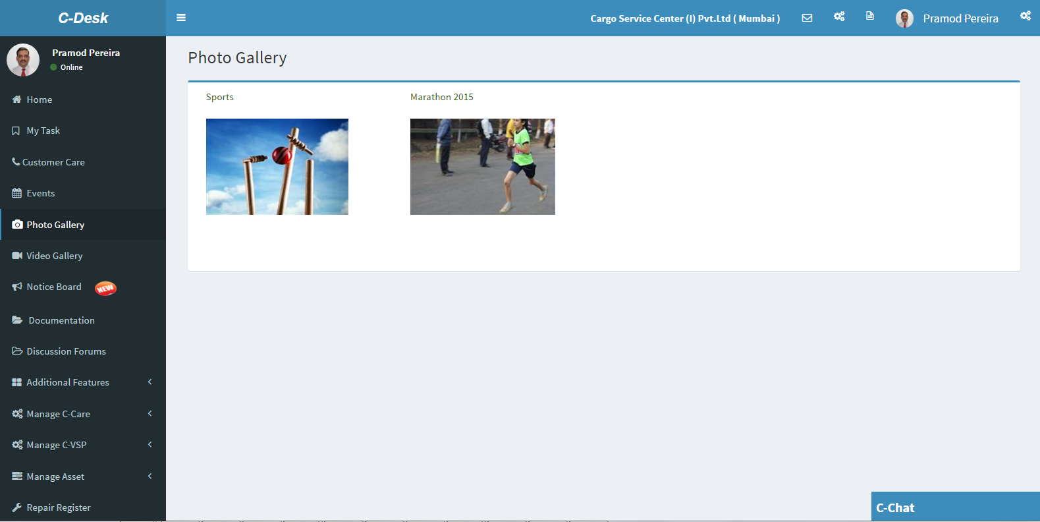Go to Home in the sidebar
The width and height of the screenshot is (1040, 522).
pyautogui.click(x=83, y=100)
